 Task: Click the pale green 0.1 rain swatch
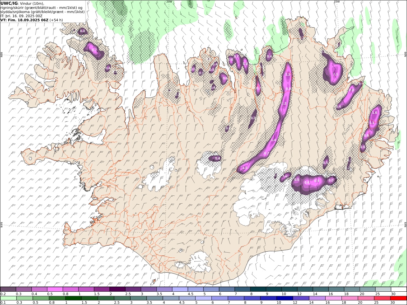(8, 298)
